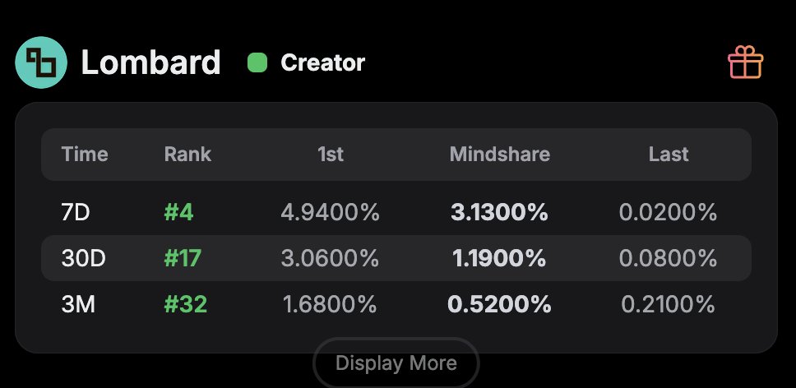Expand the list with Display More
Viewport: 796px width, 388px height.
[x=396, y=363]
